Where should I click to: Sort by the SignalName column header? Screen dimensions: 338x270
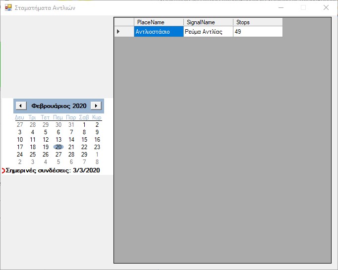(x=208, y=22)
